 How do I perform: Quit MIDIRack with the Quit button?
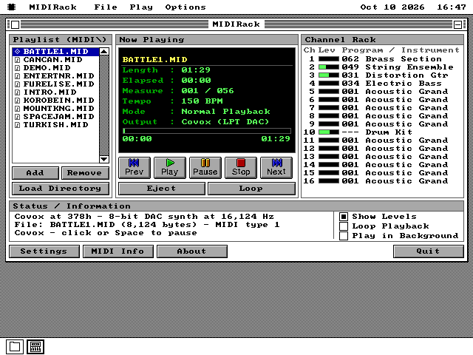click(429, 251)
